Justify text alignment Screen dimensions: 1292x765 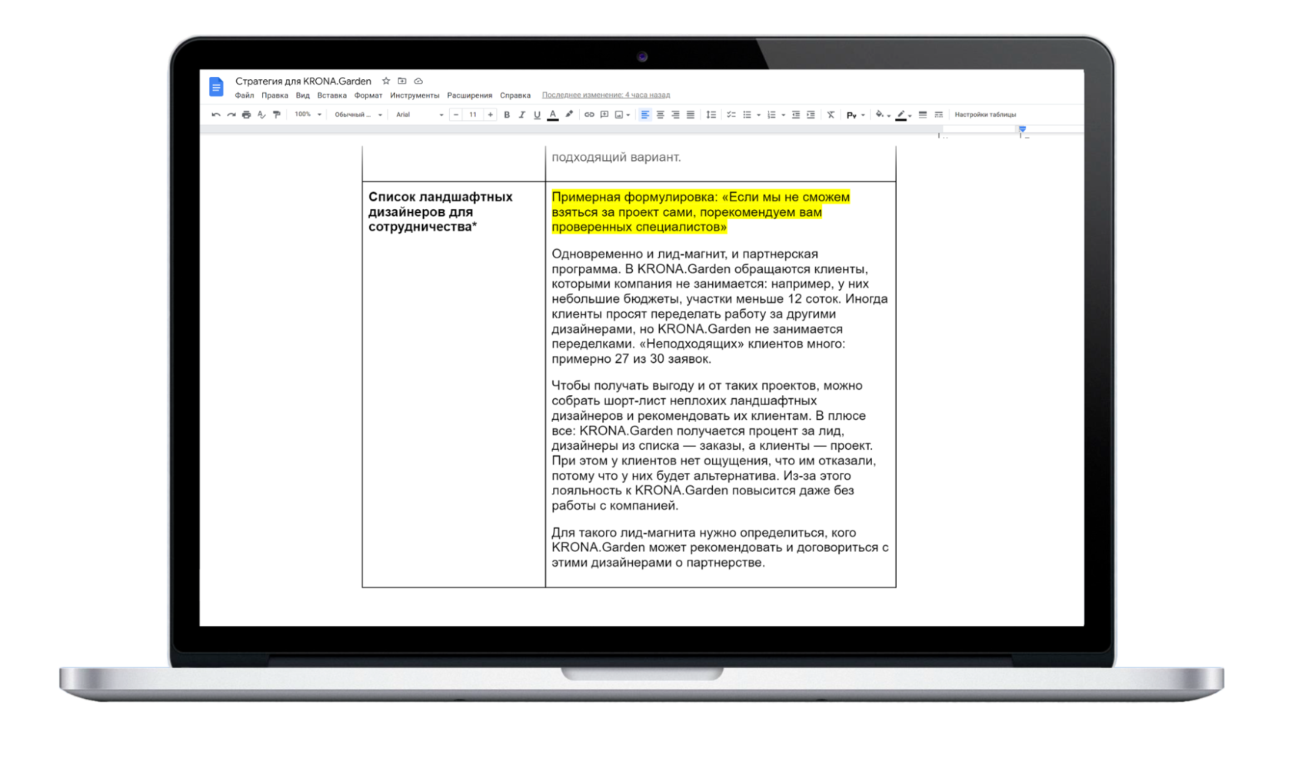691,115
